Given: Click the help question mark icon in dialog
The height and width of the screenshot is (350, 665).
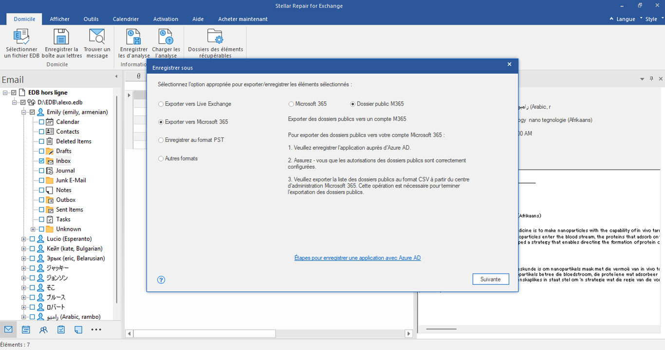Looking at the screenshot, I should 162,280.
